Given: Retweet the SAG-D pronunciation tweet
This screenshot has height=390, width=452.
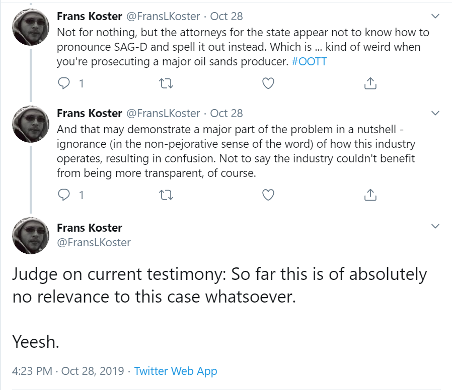Looking at the screenshot, I should click(x=166, y=83).
